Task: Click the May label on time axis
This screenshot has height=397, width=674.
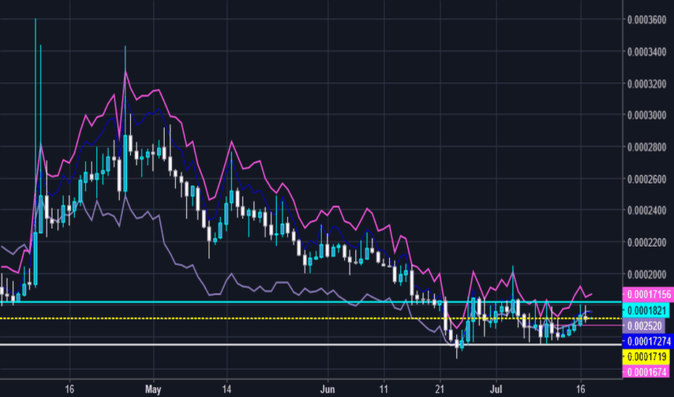Action: point(153,390)
